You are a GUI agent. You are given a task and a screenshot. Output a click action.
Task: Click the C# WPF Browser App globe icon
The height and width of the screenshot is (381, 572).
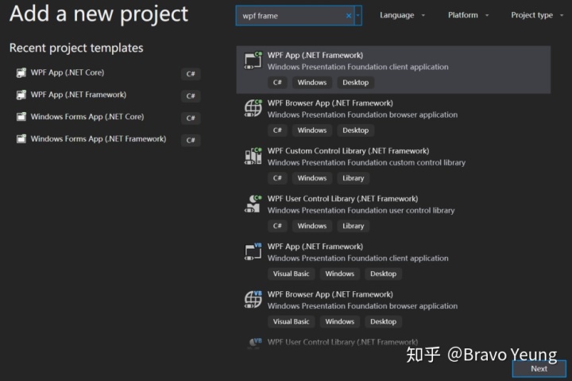coord(253,108)
